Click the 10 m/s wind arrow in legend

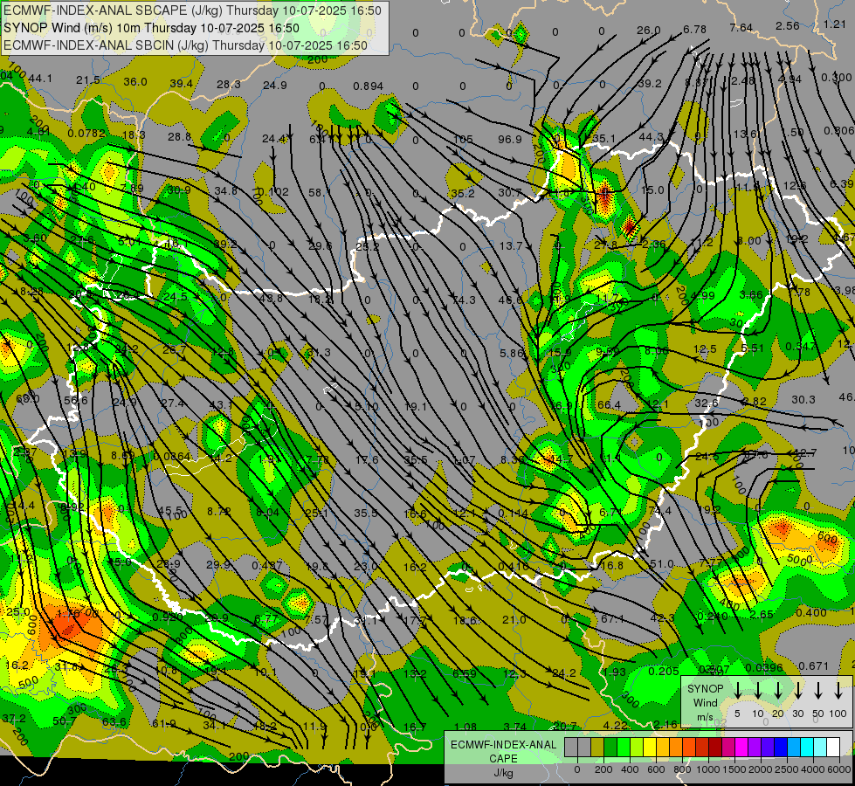[757, 690]
